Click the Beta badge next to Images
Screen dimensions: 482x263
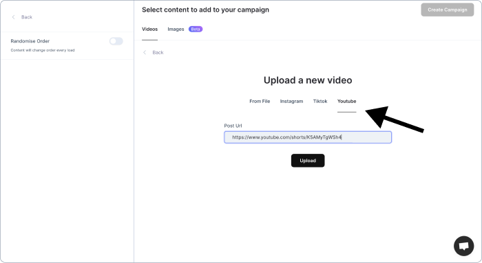pos(196,29)
